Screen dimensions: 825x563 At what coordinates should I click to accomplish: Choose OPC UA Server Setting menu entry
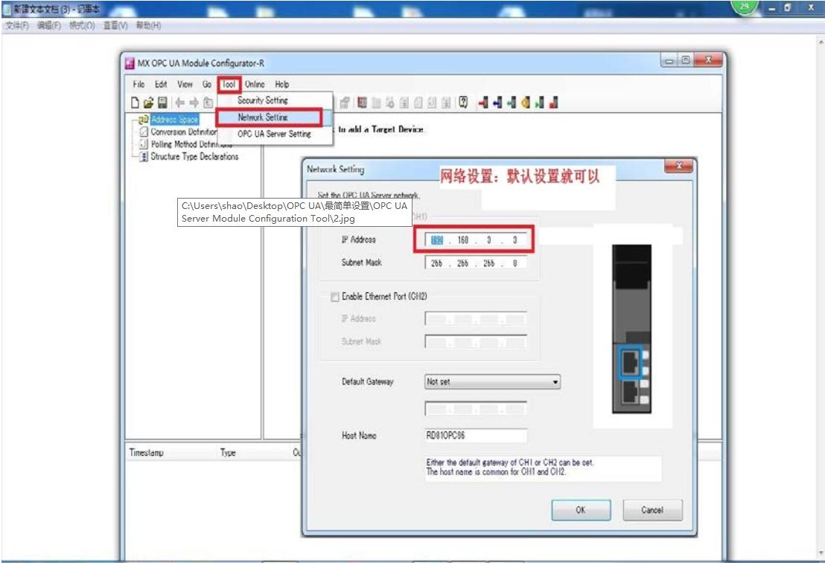pos(274,135)
